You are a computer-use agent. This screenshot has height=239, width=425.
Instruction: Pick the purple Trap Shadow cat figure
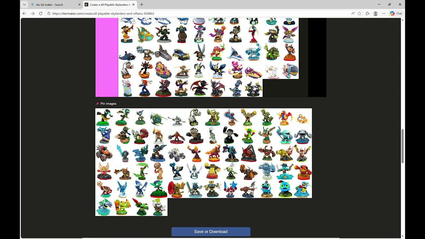coord(230,153)
